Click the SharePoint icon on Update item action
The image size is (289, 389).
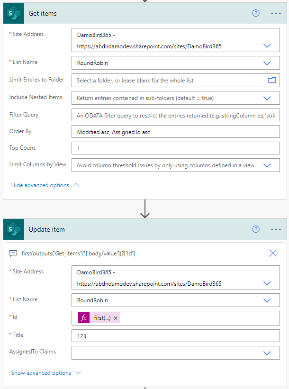(13, 229)
